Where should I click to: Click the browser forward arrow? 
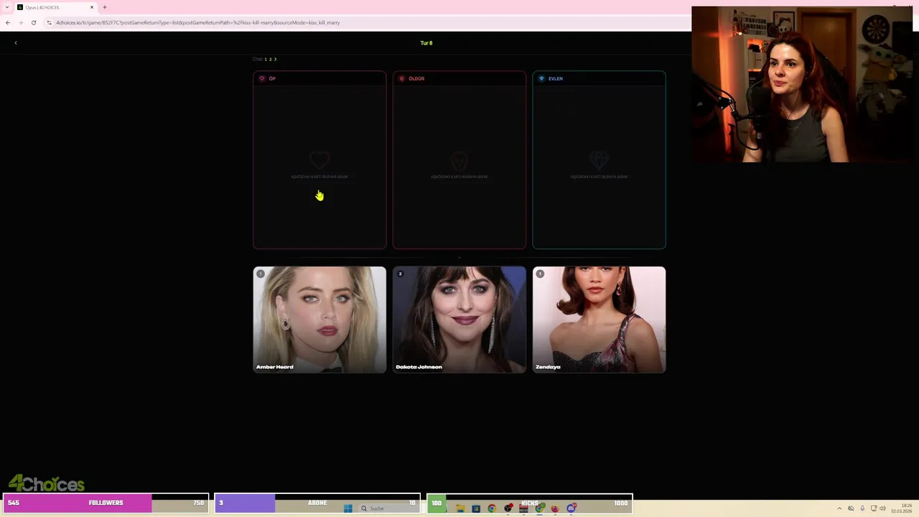pyautogui.click(x=20, y=22)
